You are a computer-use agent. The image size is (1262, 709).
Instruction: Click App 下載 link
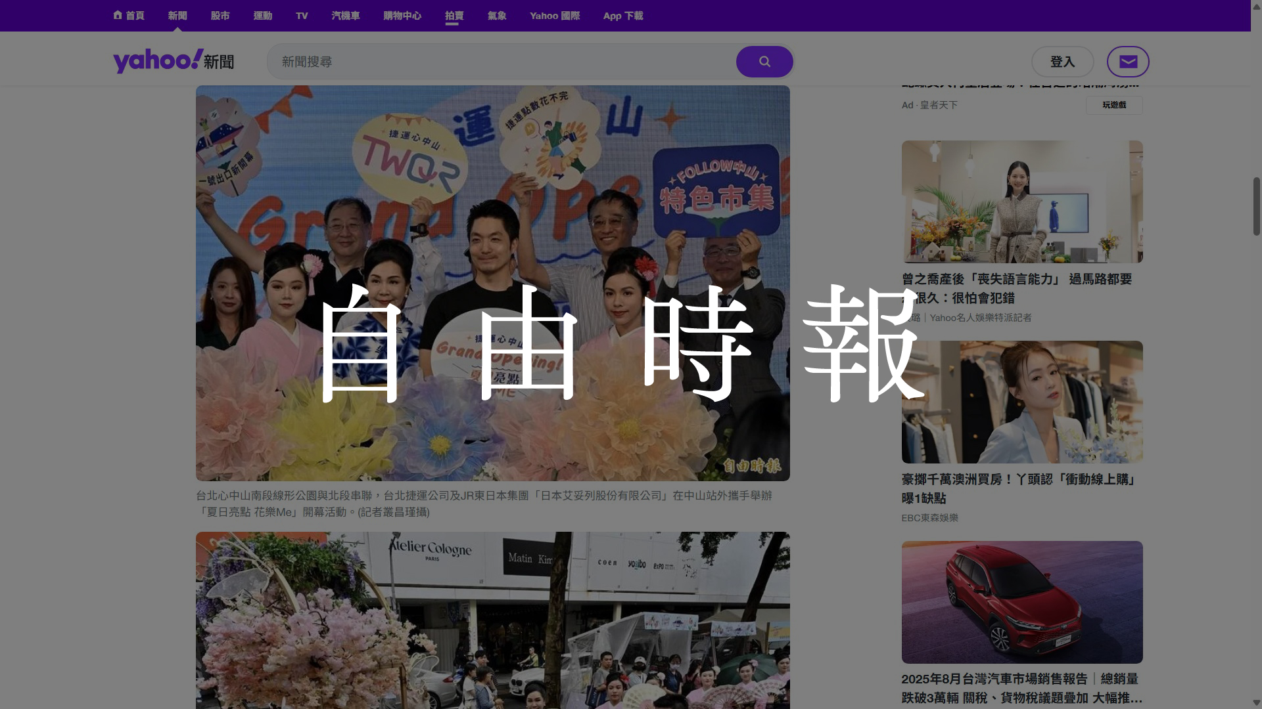[x=623, y=16]
